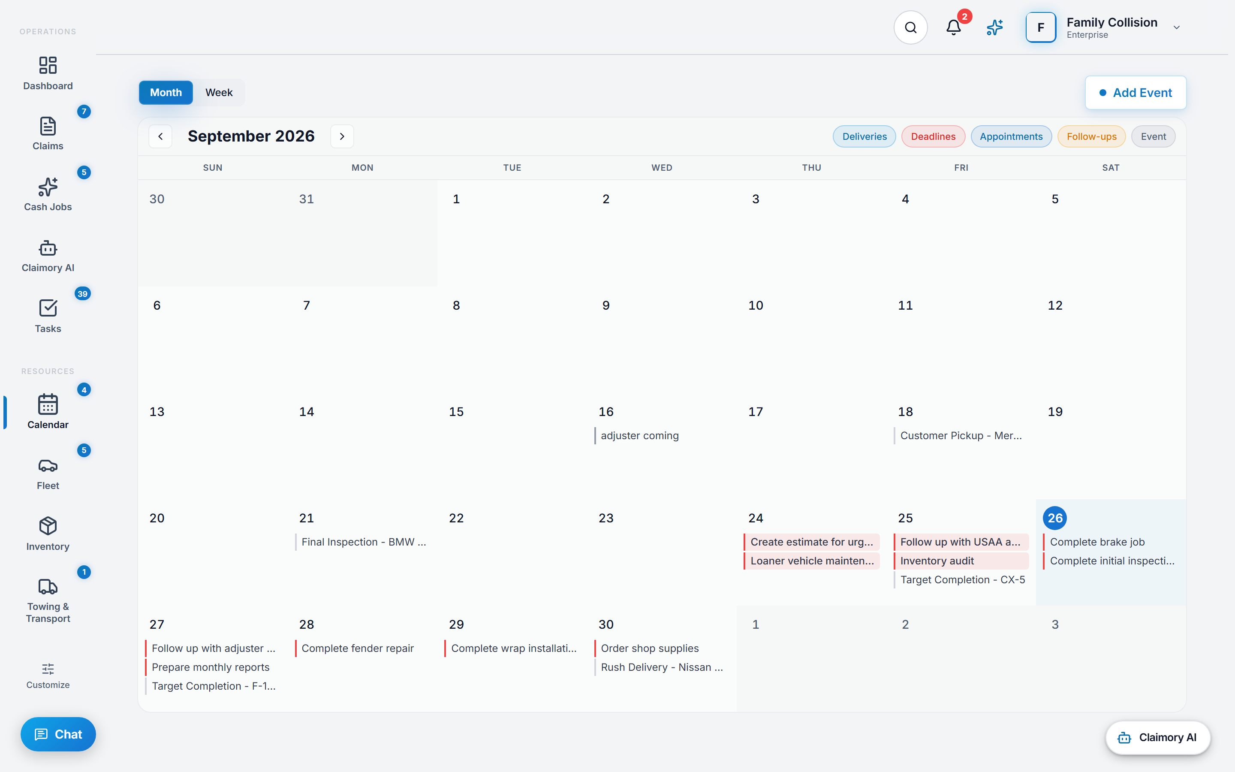Screen dimensions: 1235x772
Task: Click the Towing badge showing 1
Action: [x=84, y=572]
